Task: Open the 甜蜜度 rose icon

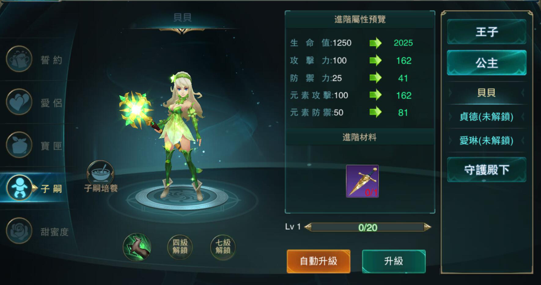Action: coord(19,231)
